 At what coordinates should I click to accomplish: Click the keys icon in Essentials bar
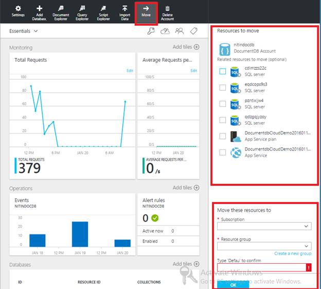(x=151, y=31)
